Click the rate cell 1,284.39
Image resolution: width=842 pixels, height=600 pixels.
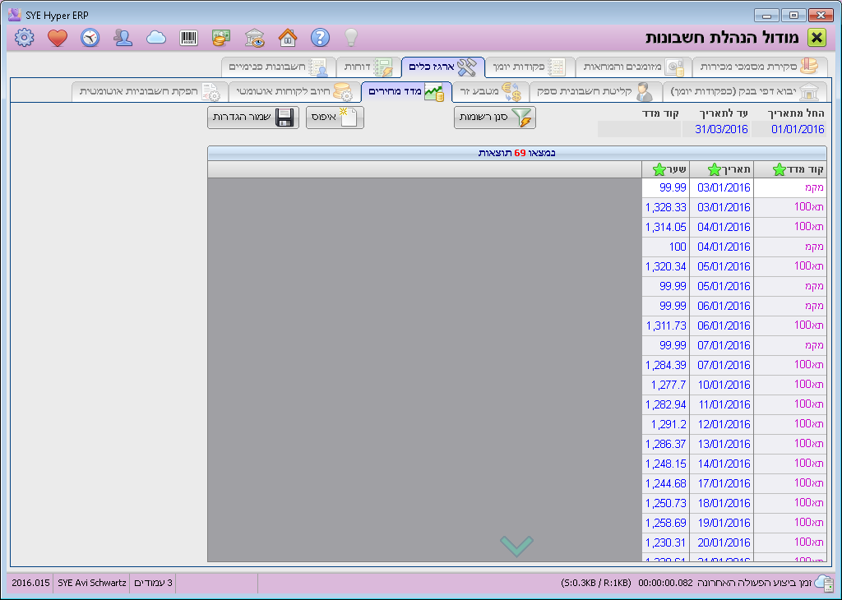point(665,366)
